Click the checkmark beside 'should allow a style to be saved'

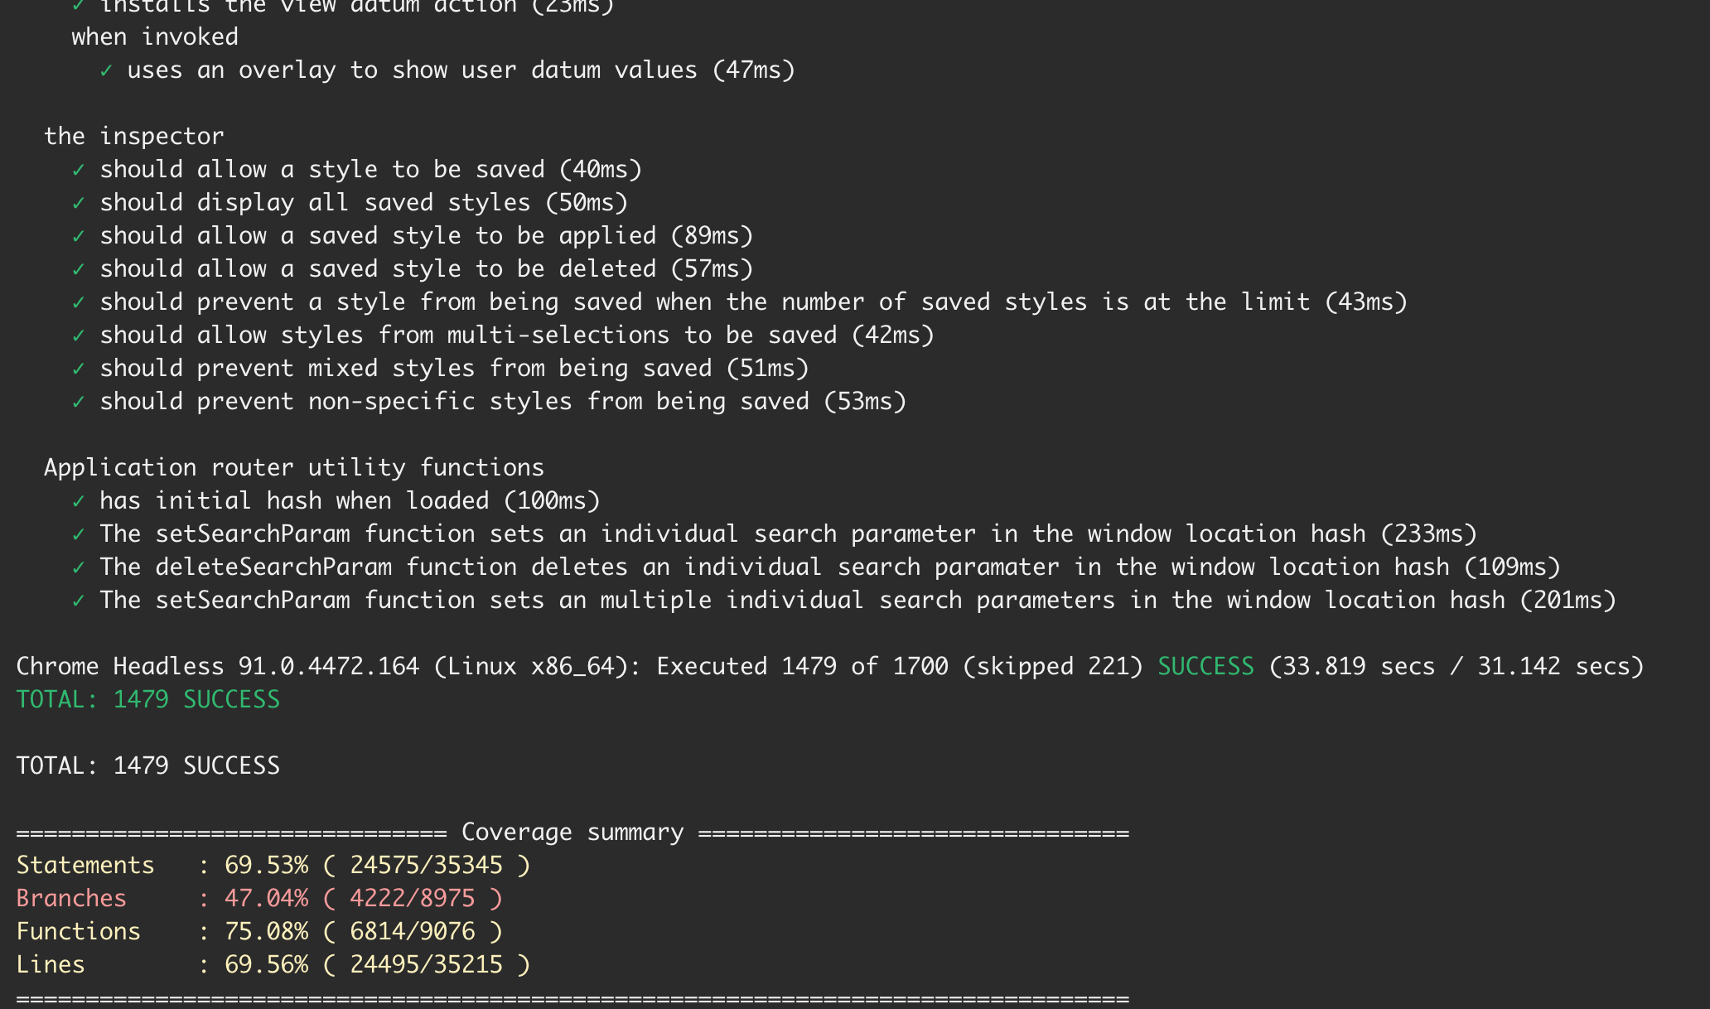click(x=80, y=169)
